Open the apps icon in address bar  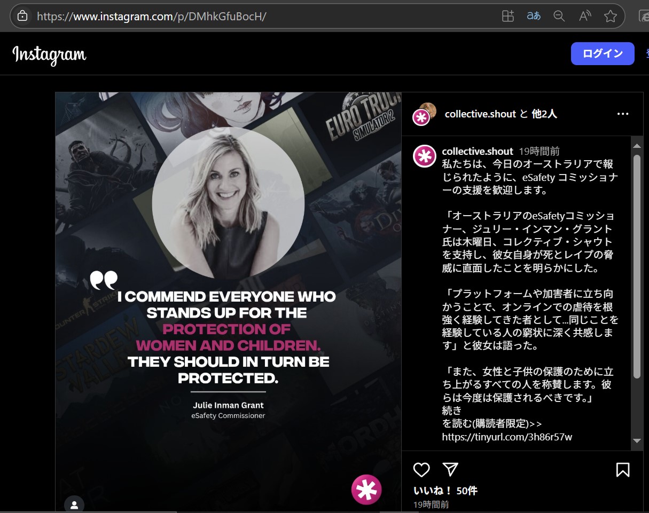tap(508, 16)
